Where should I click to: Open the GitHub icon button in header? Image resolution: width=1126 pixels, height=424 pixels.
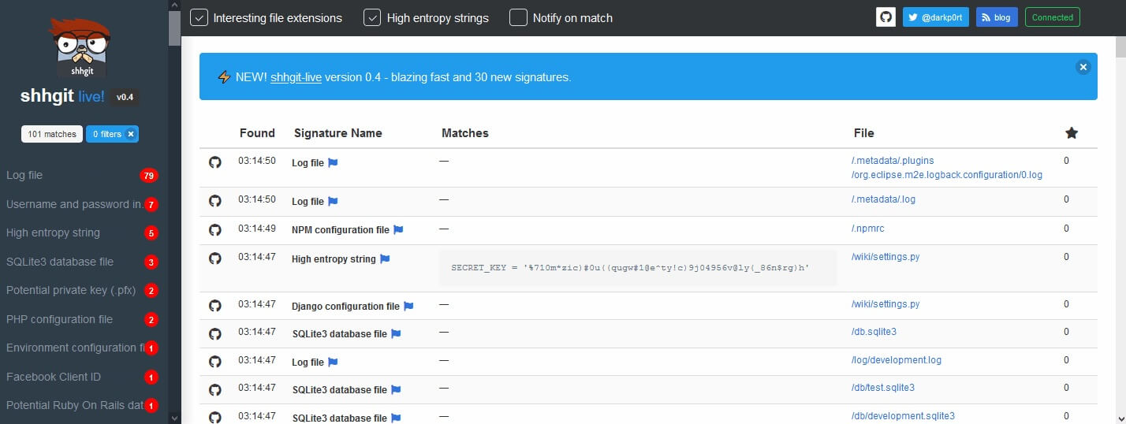pyautogui.click(x=886, y=17)
